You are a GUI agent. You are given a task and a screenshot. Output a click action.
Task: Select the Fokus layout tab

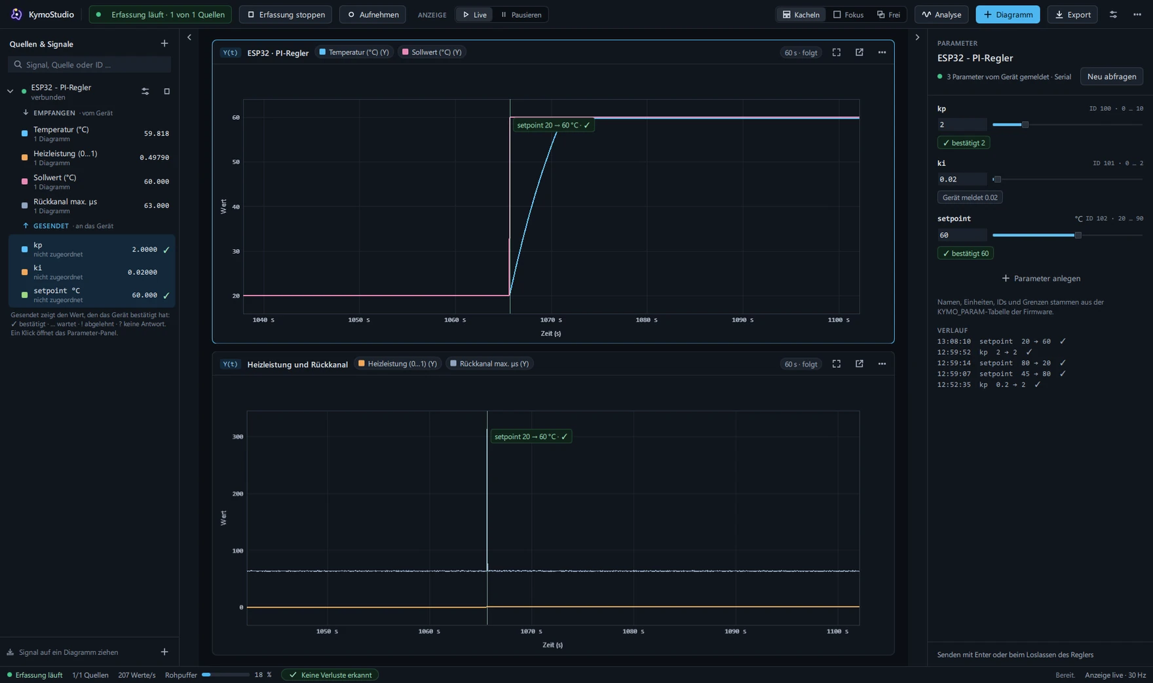[x=848, y=14]
